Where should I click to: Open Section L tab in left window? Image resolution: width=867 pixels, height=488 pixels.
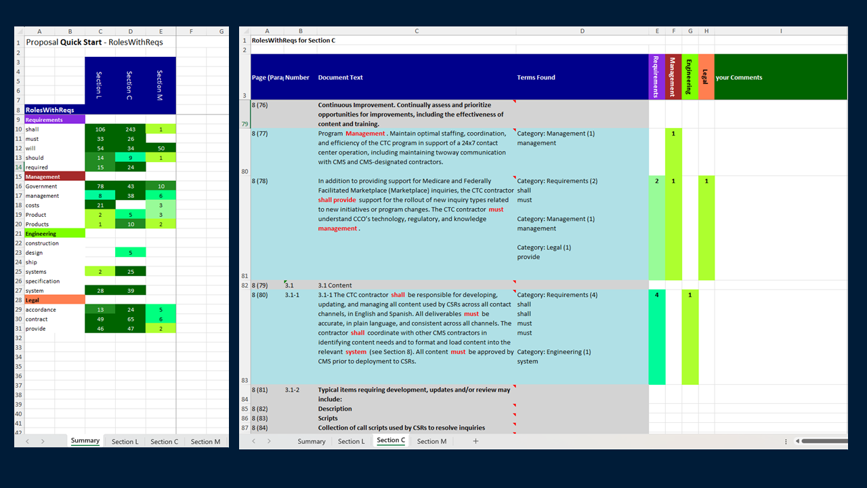click(x=125, y=441)
